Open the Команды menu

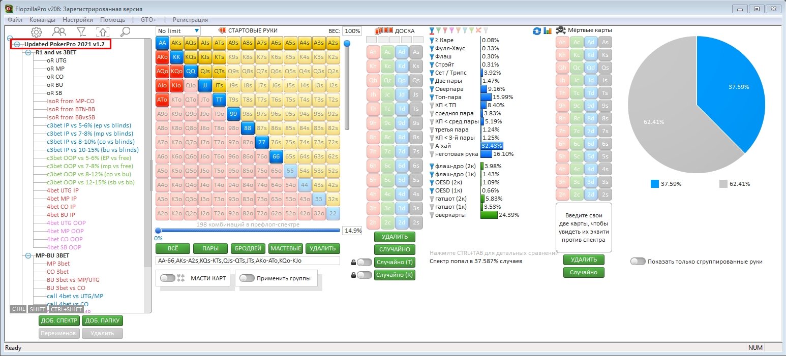[x=43, y=20]
